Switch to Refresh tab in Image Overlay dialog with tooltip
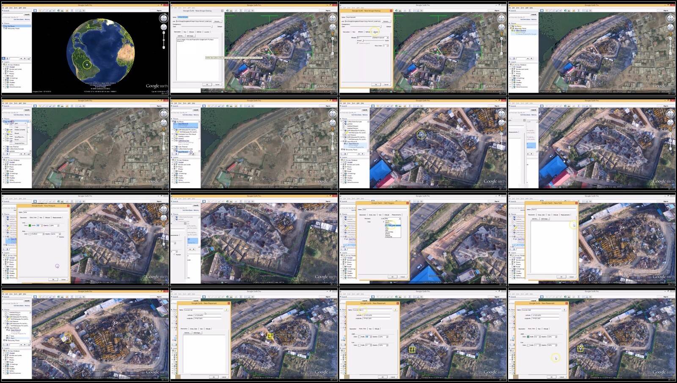Screen dimensions: 677x383 tap(199, 32)
